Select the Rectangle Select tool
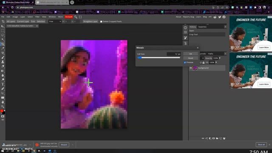The height and width of the screenshot is (153, 272). pos(3,31)
